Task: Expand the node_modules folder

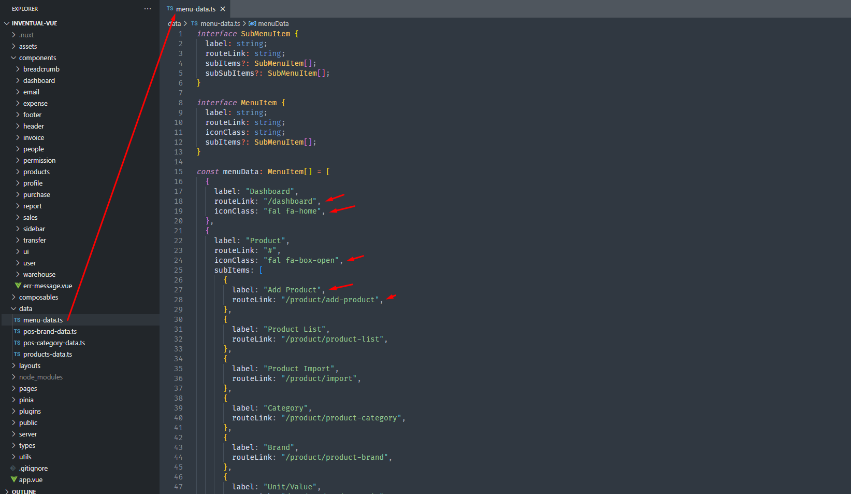Action: click(41, 377)
